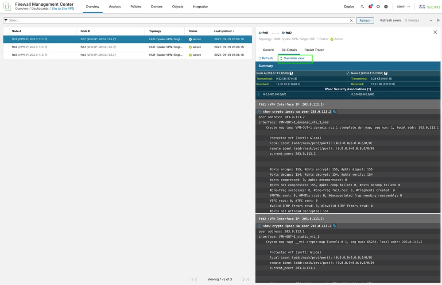Click Refresh link in CLI Details panel

pyautogui.click(x=266, y=58)
